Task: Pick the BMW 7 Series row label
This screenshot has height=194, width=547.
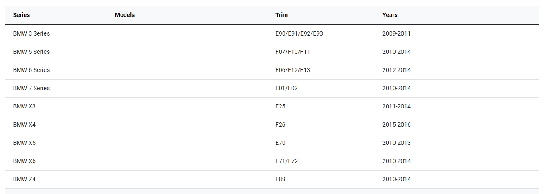Action: (31, 88)
